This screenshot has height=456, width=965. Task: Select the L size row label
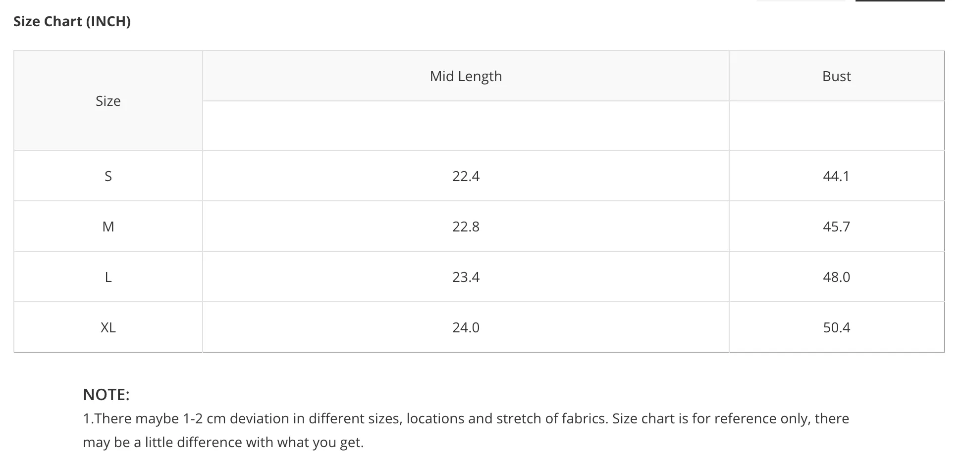tap(108, 277)
